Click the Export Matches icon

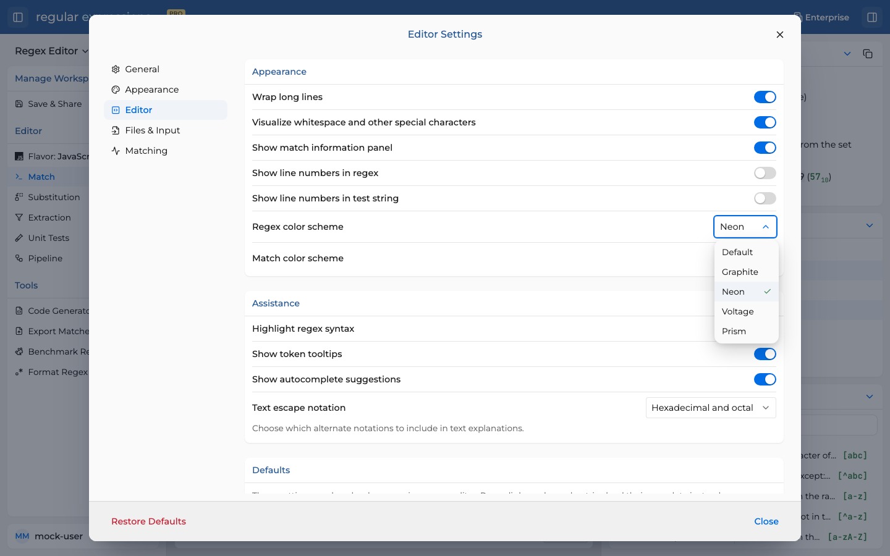click(19, 331)
